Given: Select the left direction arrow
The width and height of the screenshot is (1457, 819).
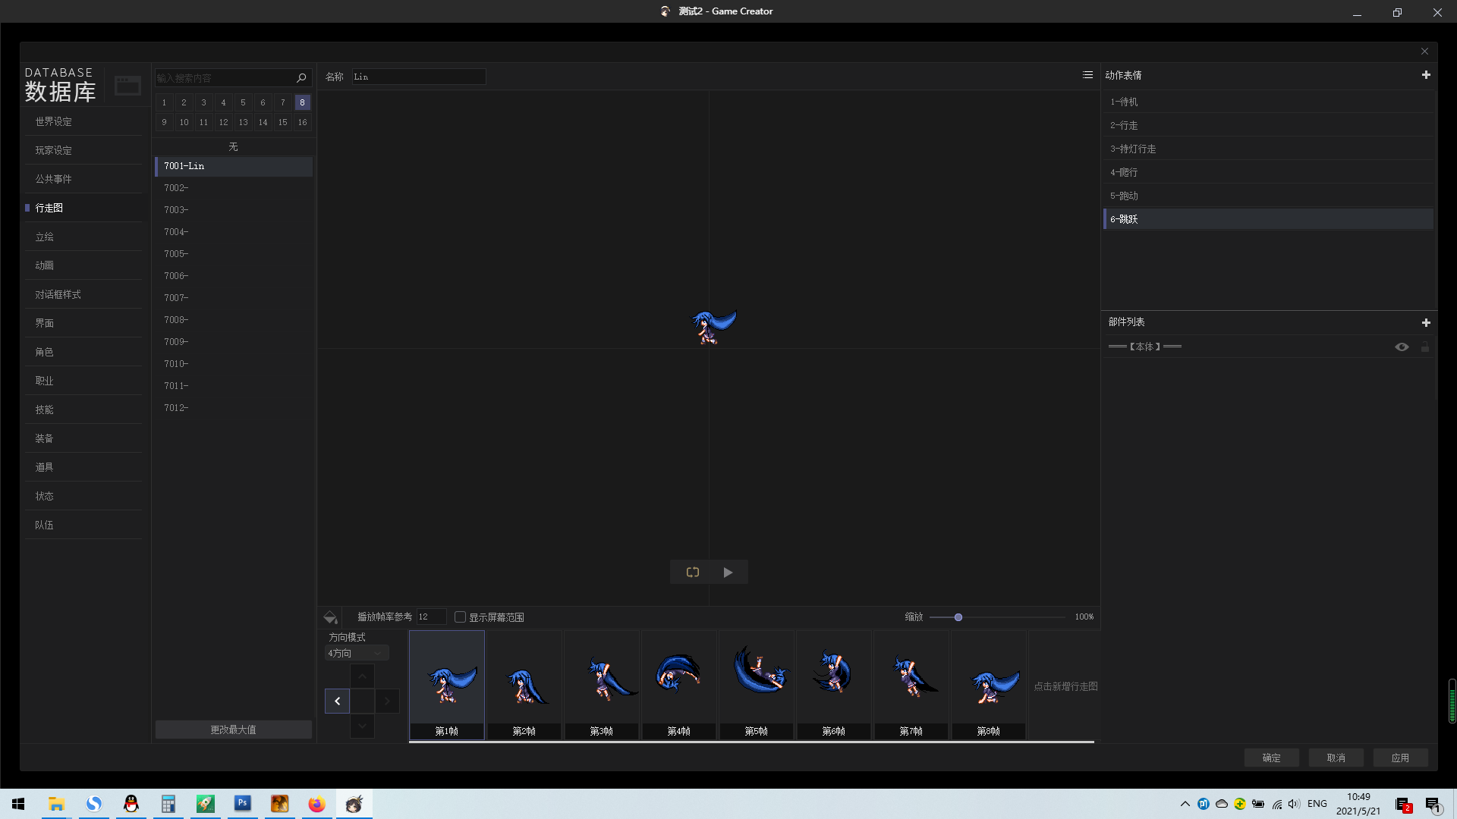Looking at the screenshot, I should click(338, 701).
